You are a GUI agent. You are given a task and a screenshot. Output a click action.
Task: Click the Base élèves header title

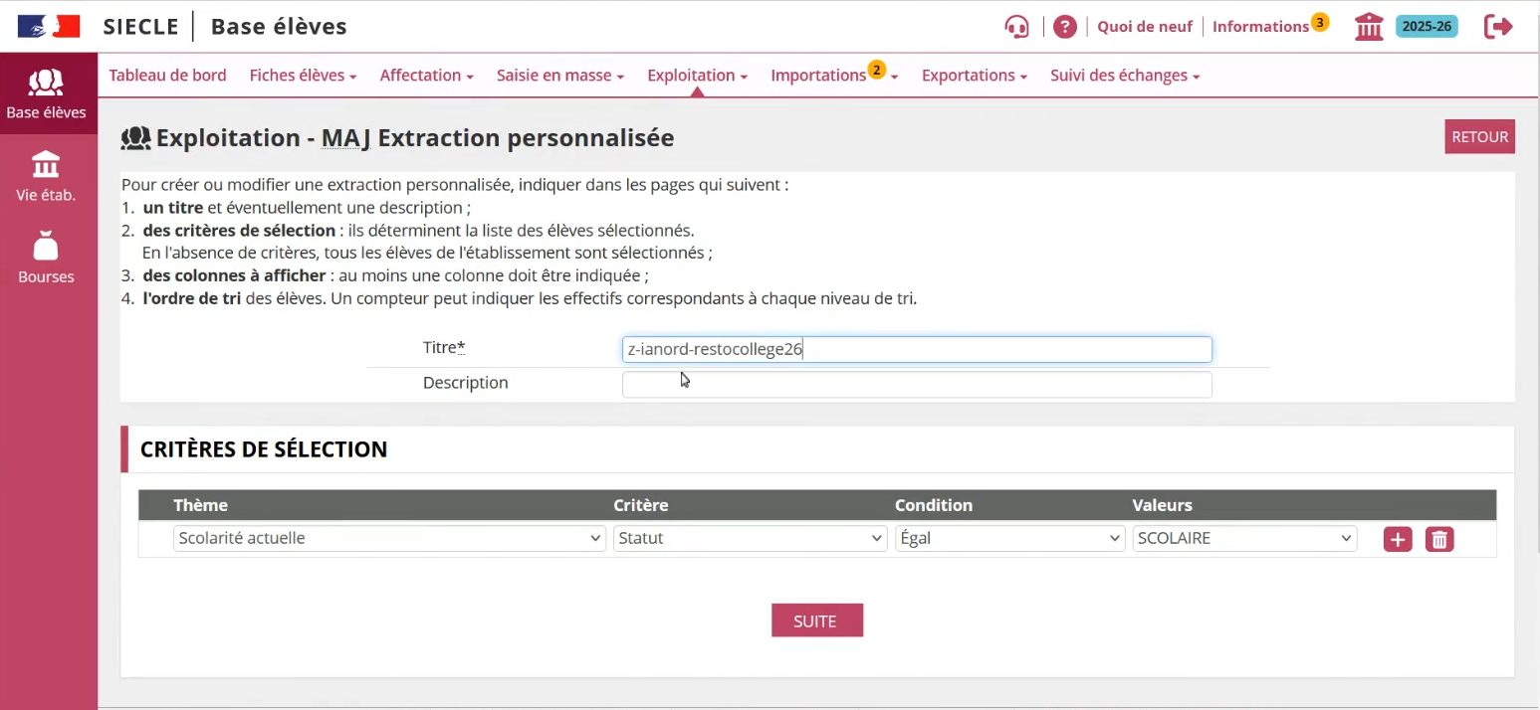pyautogui.click(x=279, y=27)
